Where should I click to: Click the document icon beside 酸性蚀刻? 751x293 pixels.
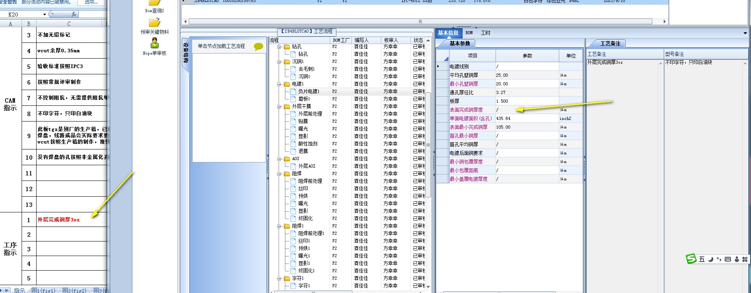click(x=293, y=144)
